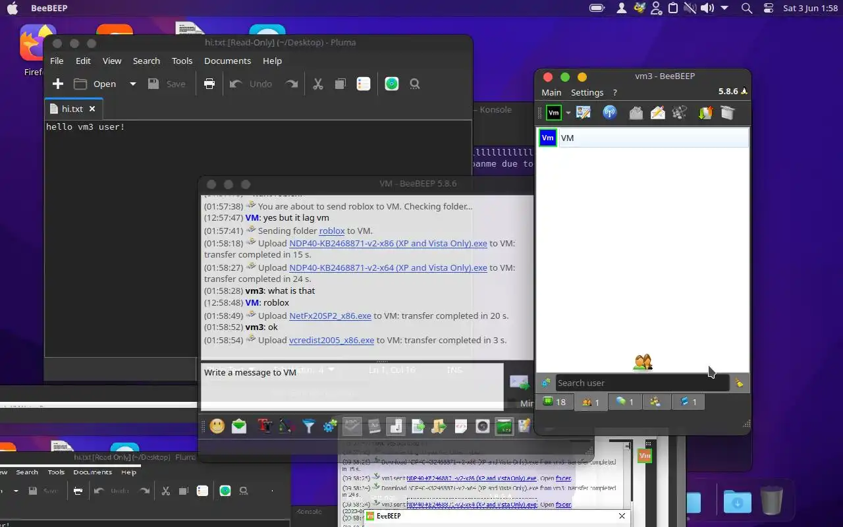The image size is (843, 527).
Task: Click the group chat people icon in vm3 toolbar
Action: 679,113
